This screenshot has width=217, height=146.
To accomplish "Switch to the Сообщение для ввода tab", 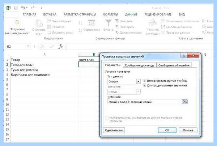I will coord(140,65).
